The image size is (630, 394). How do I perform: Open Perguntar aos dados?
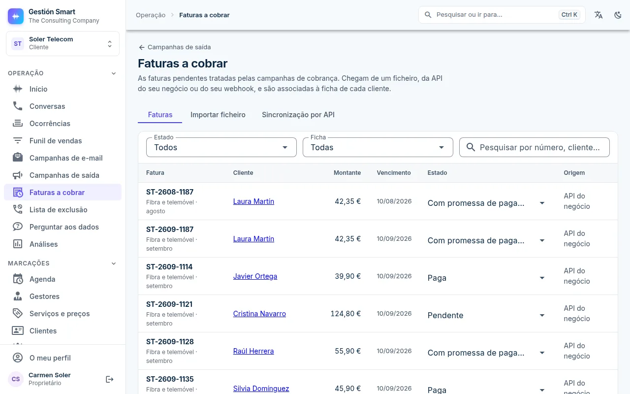click(63, 227)
